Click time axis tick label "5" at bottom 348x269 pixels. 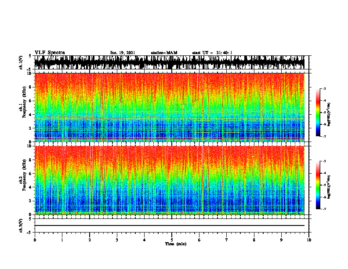(x=172, y=240)
